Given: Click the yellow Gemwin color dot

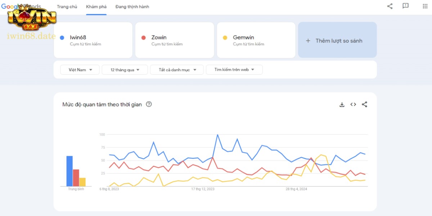Looking at the screenshot, I should [x=225, y=38].
